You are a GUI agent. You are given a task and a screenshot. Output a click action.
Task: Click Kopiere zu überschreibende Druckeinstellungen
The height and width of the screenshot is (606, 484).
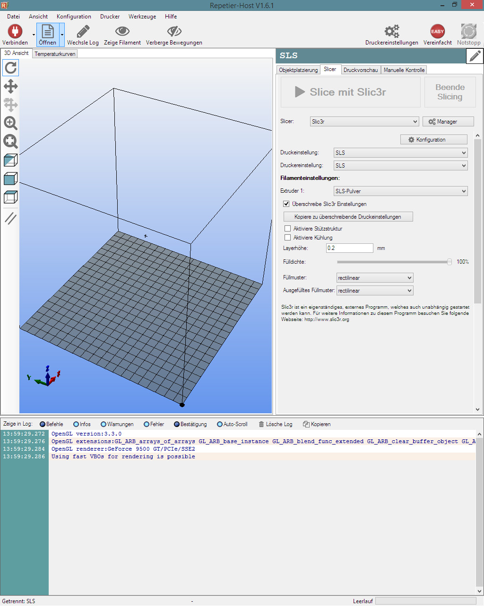coord(348,217)
